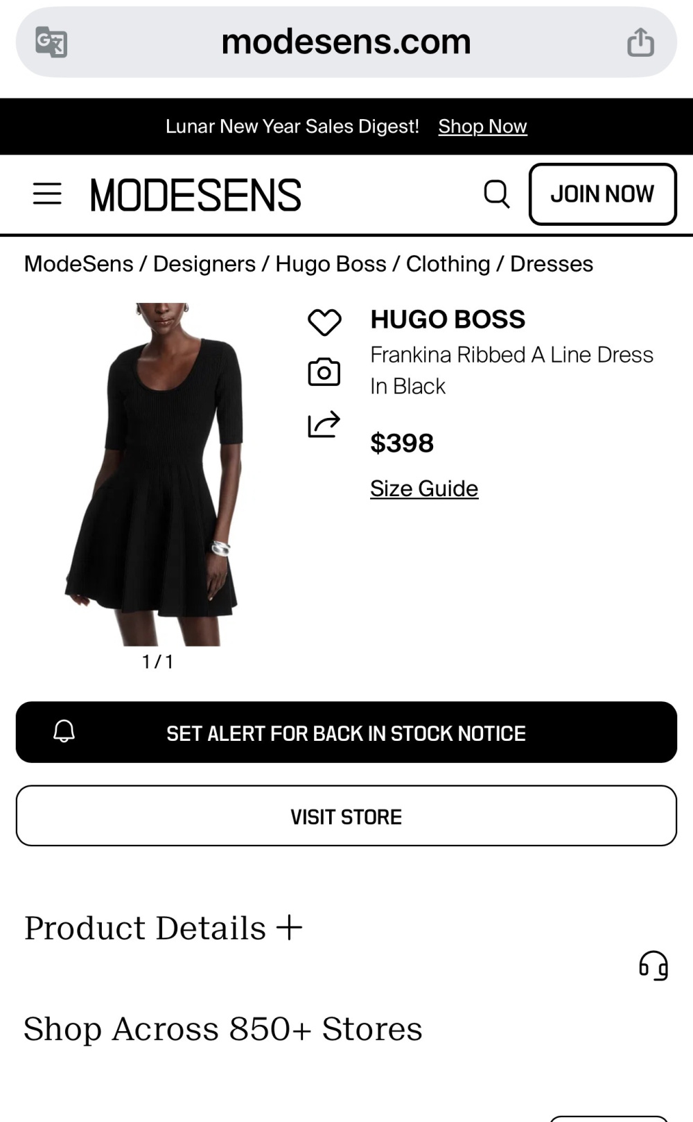Tap the black dress product image
693x1122 pixels.
(154, 475)
